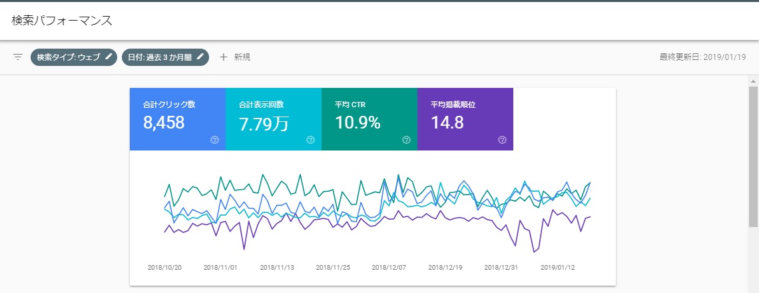Viewport: 759px width, 293px height.
Task: Click the 2018/12/31 axis date label
Action: (x=501, y=267)
